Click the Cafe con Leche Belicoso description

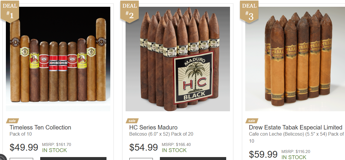[x=296, y=137]
